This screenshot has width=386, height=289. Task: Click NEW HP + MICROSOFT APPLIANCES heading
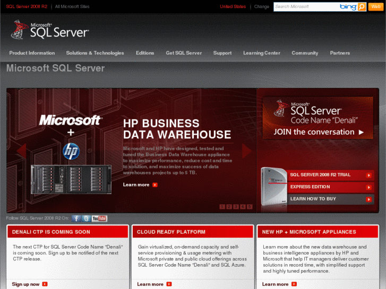(309, 232)
